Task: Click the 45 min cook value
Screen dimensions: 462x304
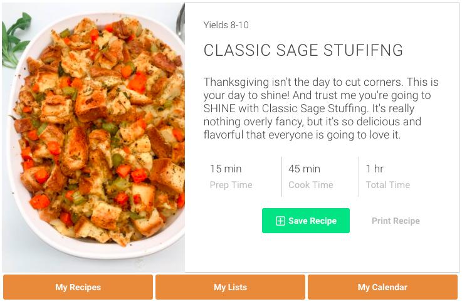Action: [x=304, y=169]
